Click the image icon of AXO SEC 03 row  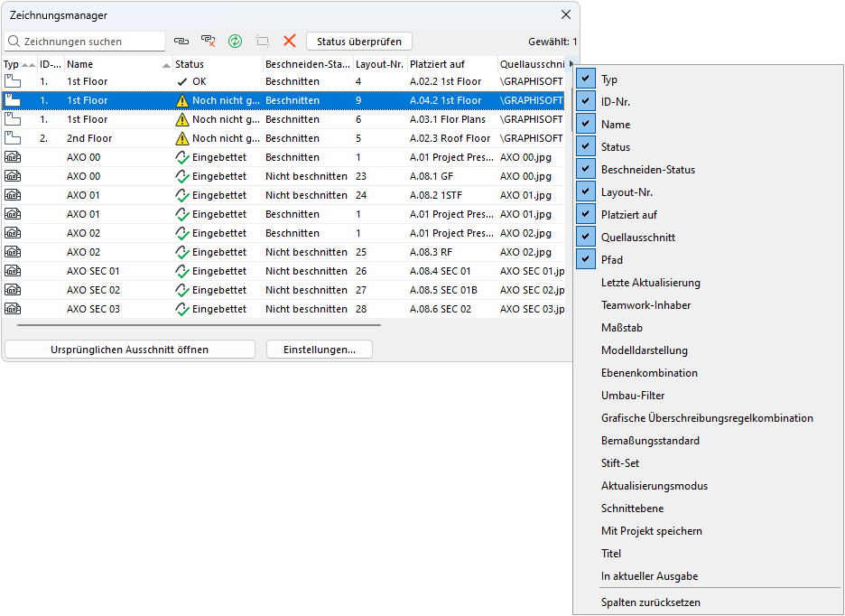pos(13,309)
